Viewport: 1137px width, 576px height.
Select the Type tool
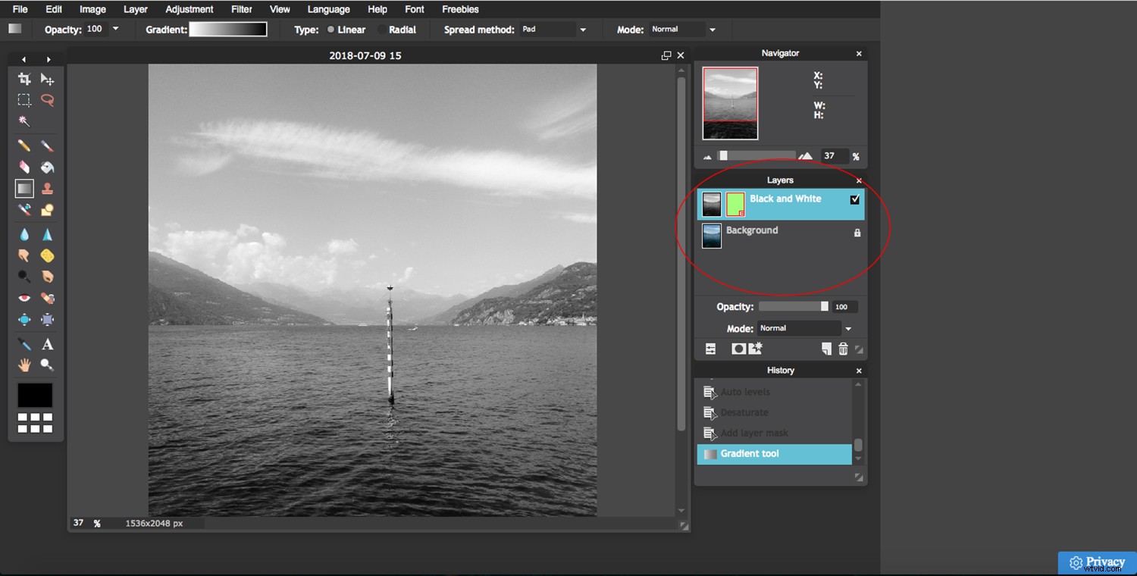(47, 344)
